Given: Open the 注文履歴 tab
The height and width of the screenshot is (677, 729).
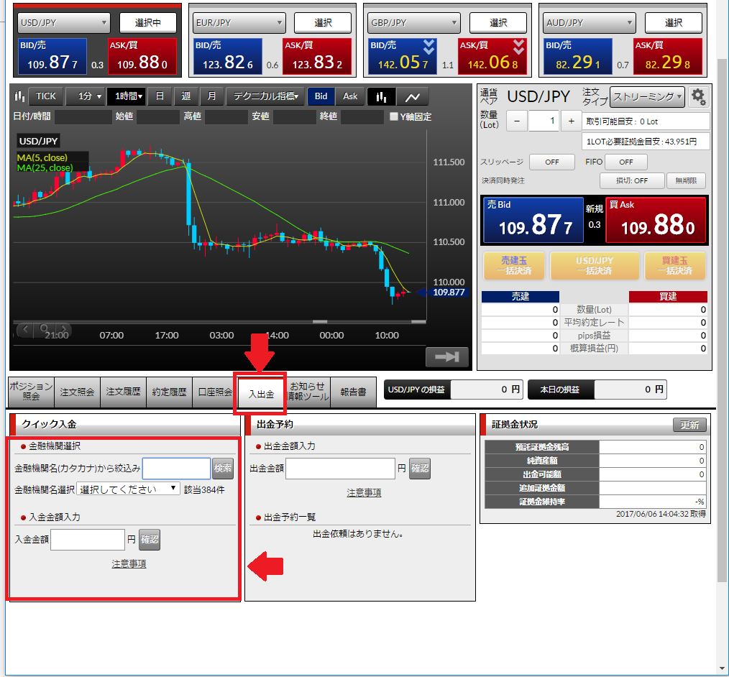Looking at the screenshot, I should (x=123, y=392).
